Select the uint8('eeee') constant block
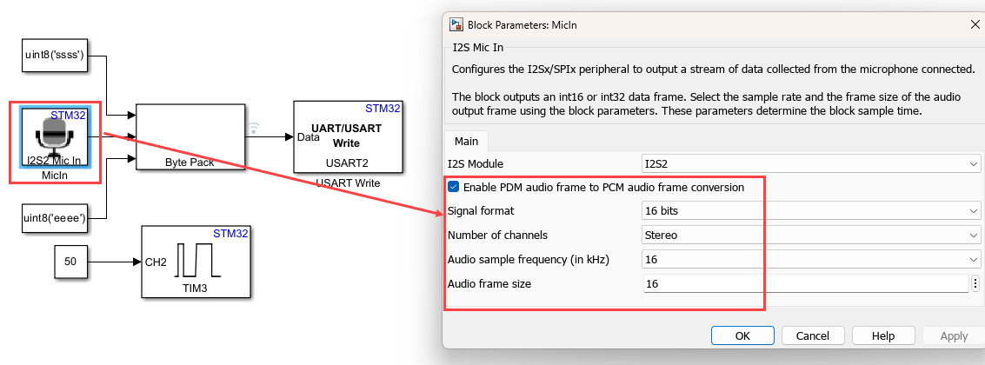This screenshot has height=365, width=985. pyautogui.click(x=54, y=217)
